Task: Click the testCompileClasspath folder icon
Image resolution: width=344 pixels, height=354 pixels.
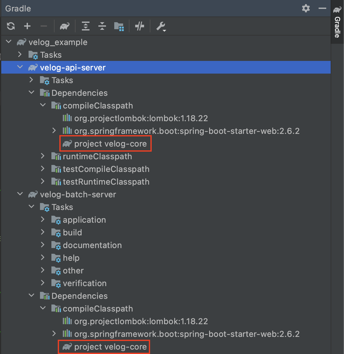Action: (56, 169)
